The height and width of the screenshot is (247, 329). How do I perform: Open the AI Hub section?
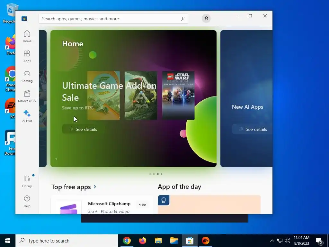tap(27, 116)
